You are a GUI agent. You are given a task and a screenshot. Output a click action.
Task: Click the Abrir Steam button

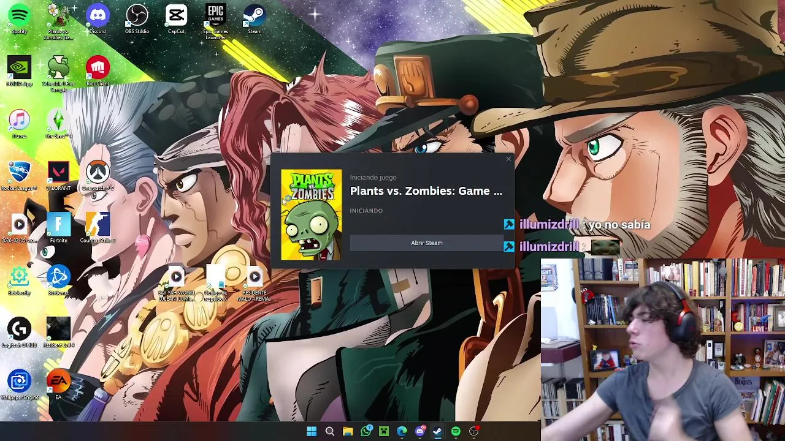pyautogui.click(x=427, y=243)
